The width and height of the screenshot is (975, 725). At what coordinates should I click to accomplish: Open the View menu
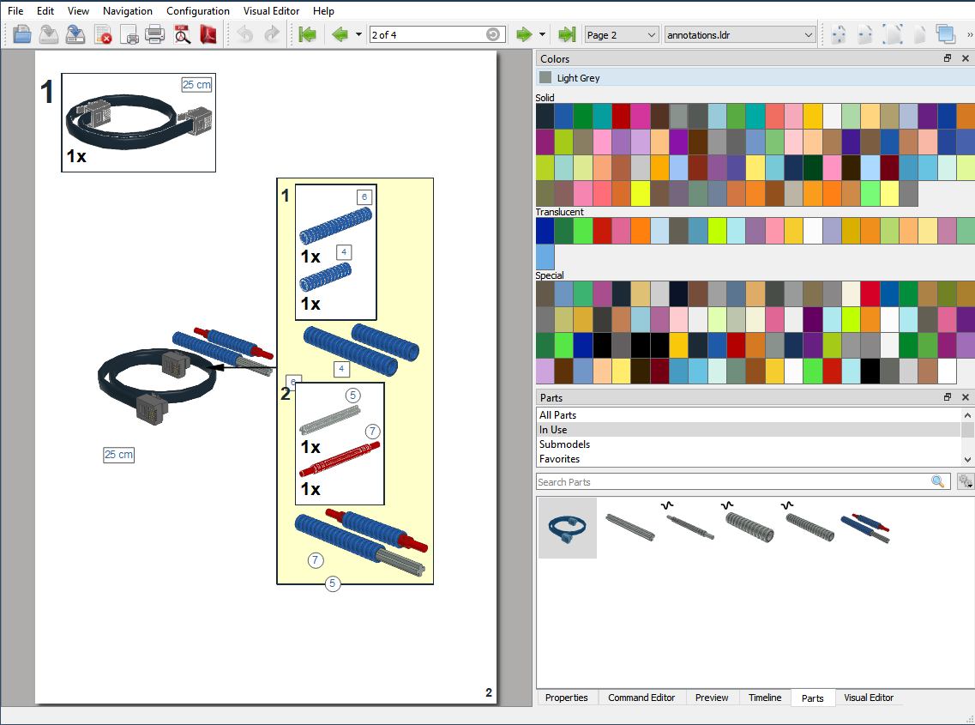(78, 10)
